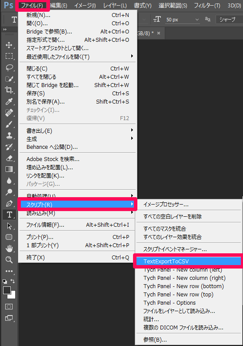Select the Eyedropper tool

point(9,101)
